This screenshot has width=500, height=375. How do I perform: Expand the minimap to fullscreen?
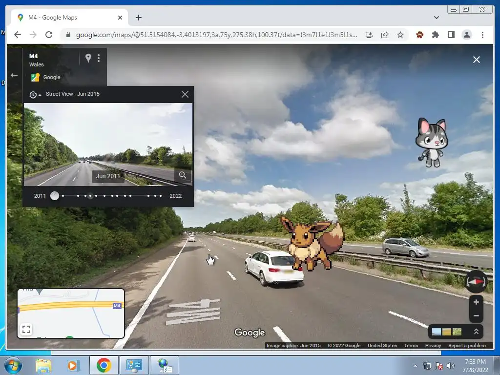tap(26, 329)
